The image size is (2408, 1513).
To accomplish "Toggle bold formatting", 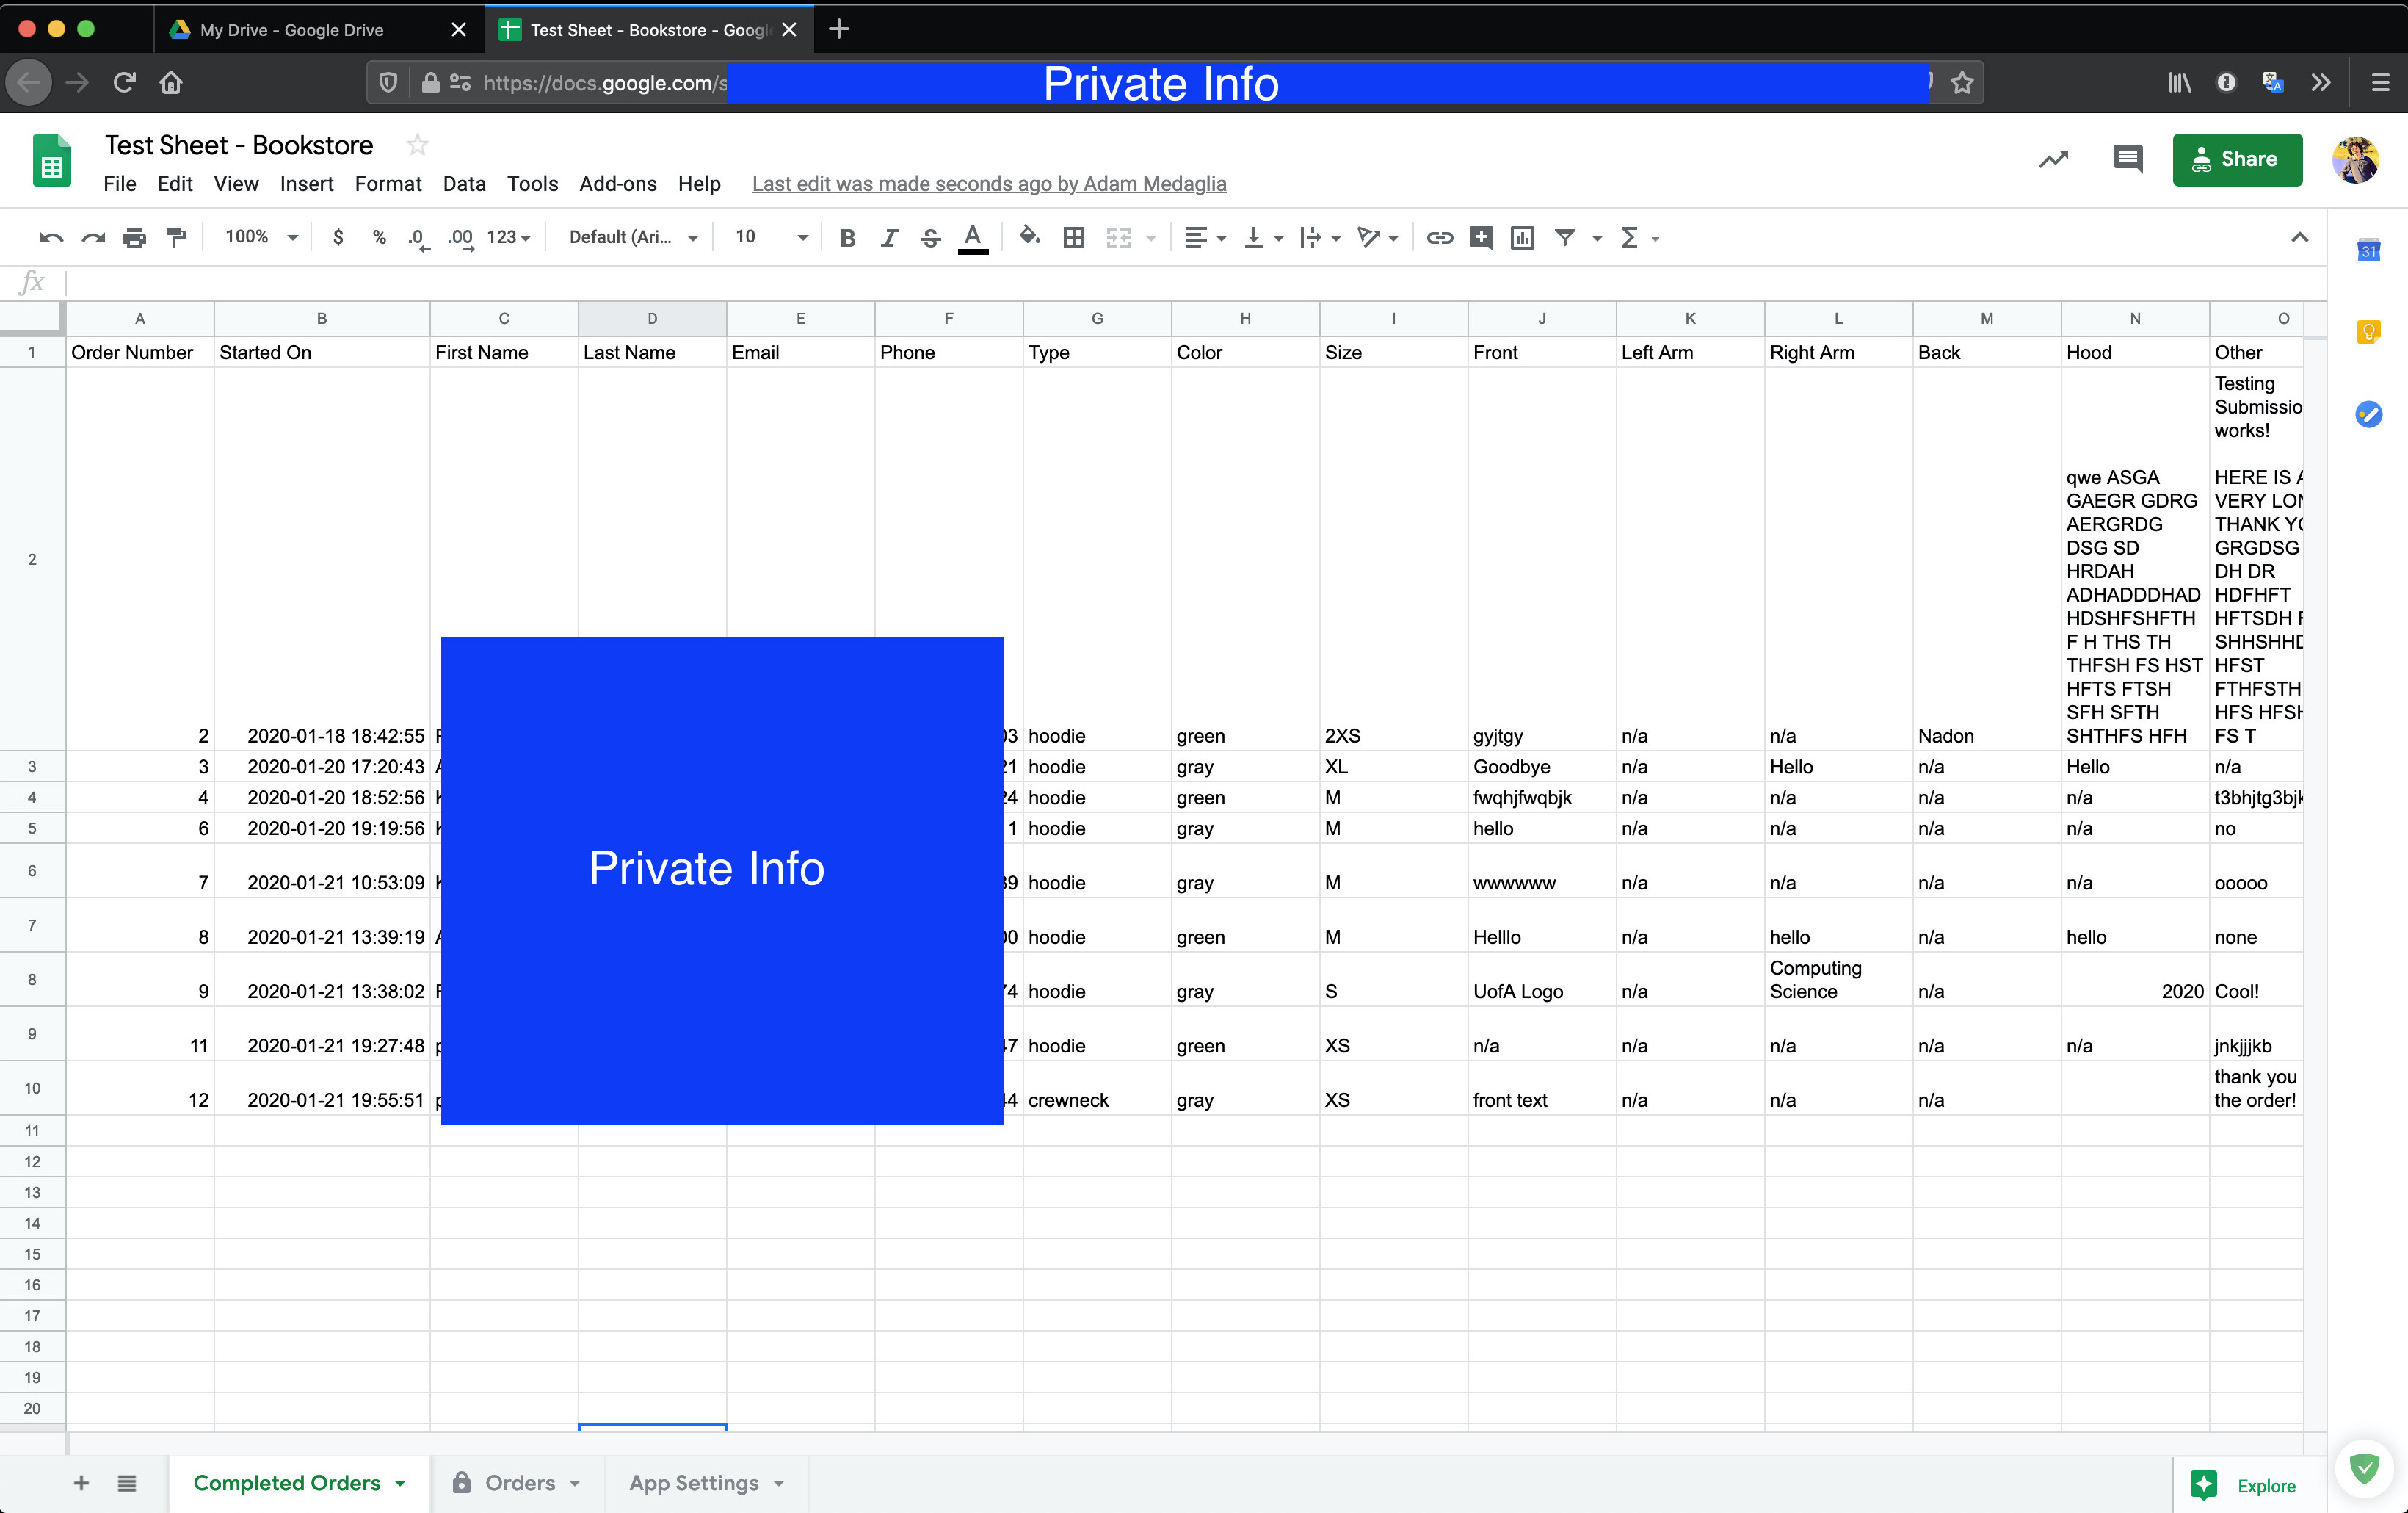I will click(x=847, y=237).
